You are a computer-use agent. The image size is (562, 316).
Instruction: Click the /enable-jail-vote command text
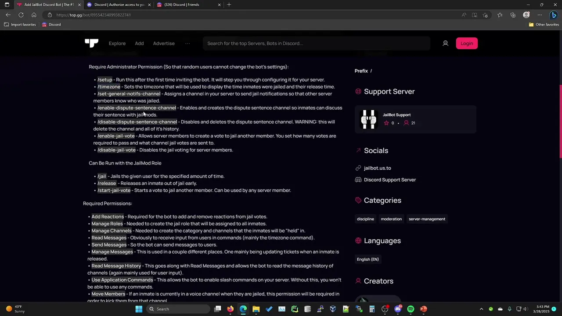[x=116, y=136]
